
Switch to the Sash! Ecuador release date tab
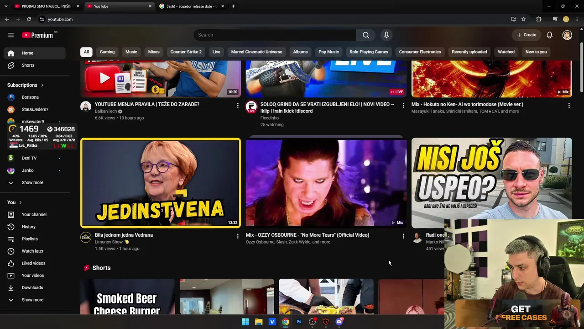click(192, 6)
